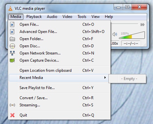Click the playback seek bar

[124, 24]
